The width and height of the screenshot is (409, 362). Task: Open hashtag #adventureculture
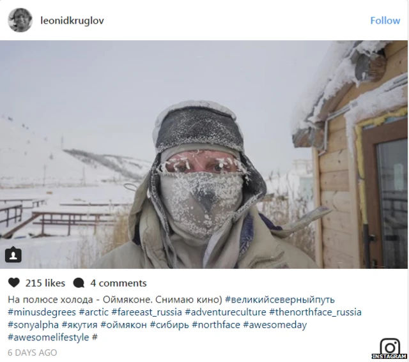tap(226, 312)
